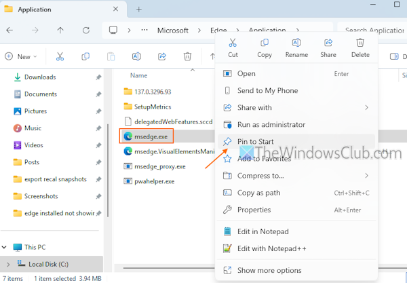The image size is (407, 283).
Task: Close the Application tab
Action: pos(116,9)
